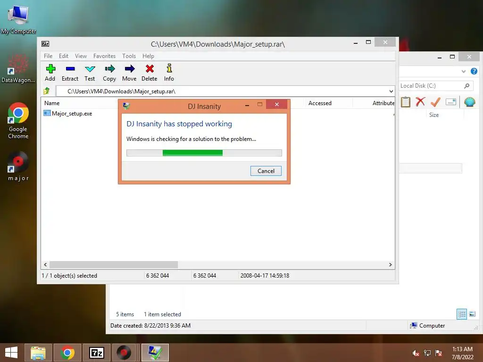The width and height of the screenshot is (483, 362).
Task: Click Cancel in DJ Insanity dialog
Action: [266, 171]
